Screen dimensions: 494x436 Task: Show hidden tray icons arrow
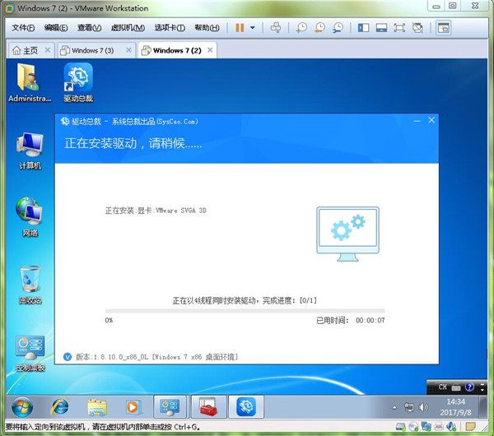(x=394, y=407)
